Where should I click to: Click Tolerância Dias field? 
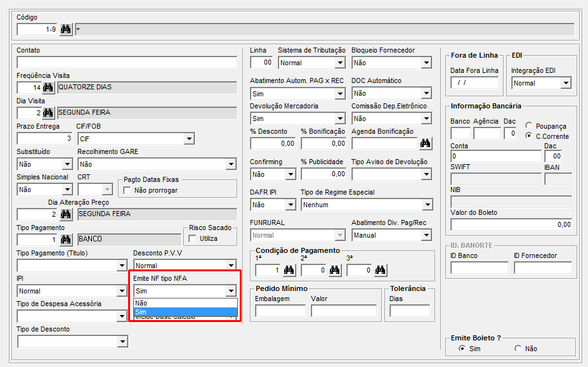(x=410, y=311)
